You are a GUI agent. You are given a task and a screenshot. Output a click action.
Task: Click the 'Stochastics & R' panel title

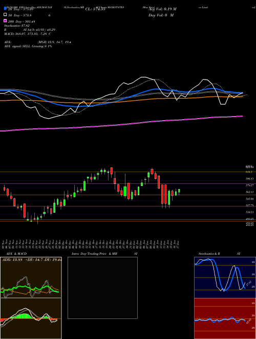[209, 254]
